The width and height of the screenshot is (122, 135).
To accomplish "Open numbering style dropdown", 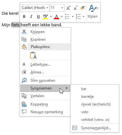I will (x=83, y=17).
